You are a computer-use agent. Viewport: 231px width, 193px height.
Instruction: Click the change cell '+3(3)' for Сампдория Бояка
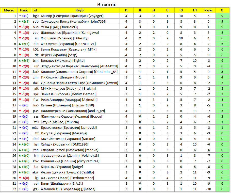click(24, 22)
